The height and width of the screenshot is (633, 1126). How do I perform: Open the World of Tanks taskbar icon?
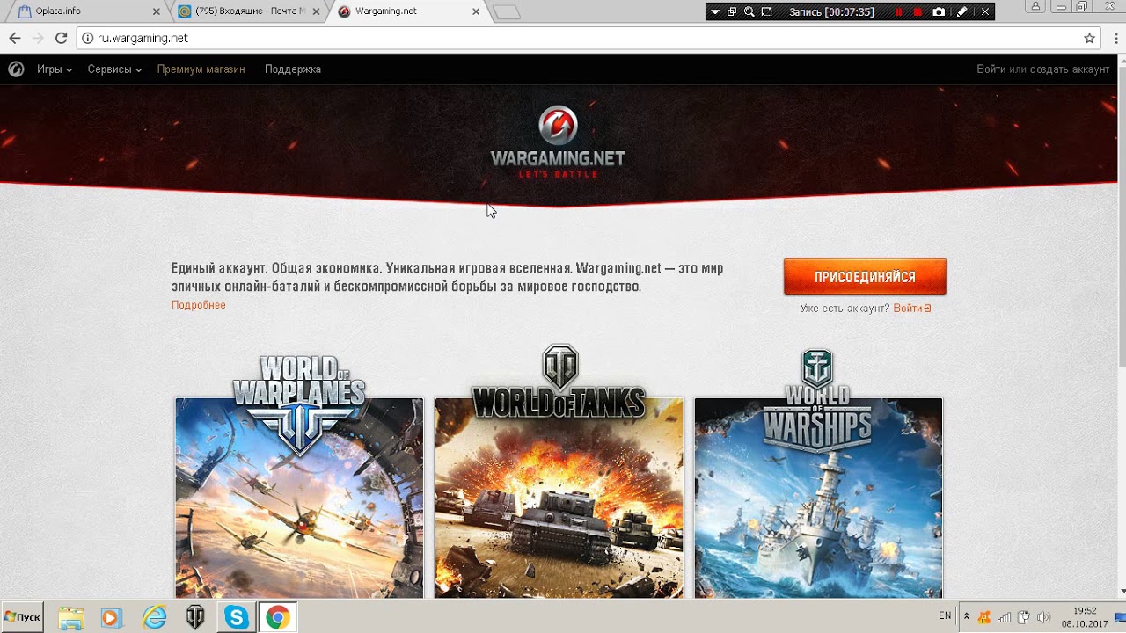coord(195,617)
